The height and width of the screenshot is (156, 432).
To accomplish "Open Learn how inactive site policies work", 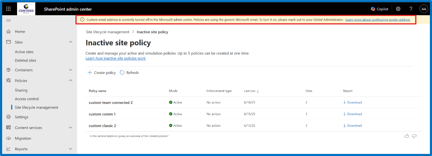I will tap(115, 58).
